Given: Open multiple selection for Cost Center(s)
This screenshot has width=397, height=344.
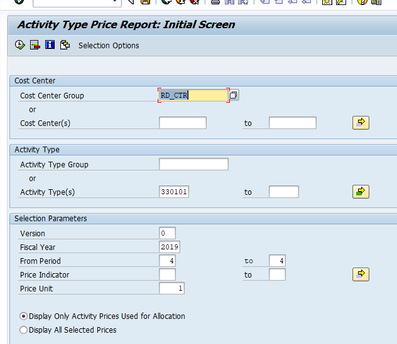Looking at the screenshot, I should point(361,123).
